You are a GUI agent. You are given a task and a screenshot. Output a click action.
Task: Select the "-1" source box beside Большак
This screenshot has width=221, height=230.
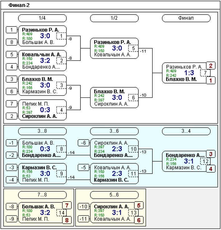click(12, 143)
